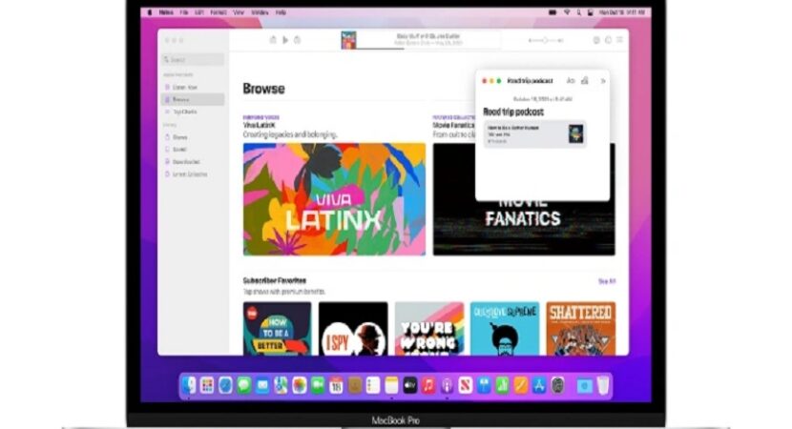The image size is (792, 429).
Task: Open the Format menu
Action: [219, 12]
